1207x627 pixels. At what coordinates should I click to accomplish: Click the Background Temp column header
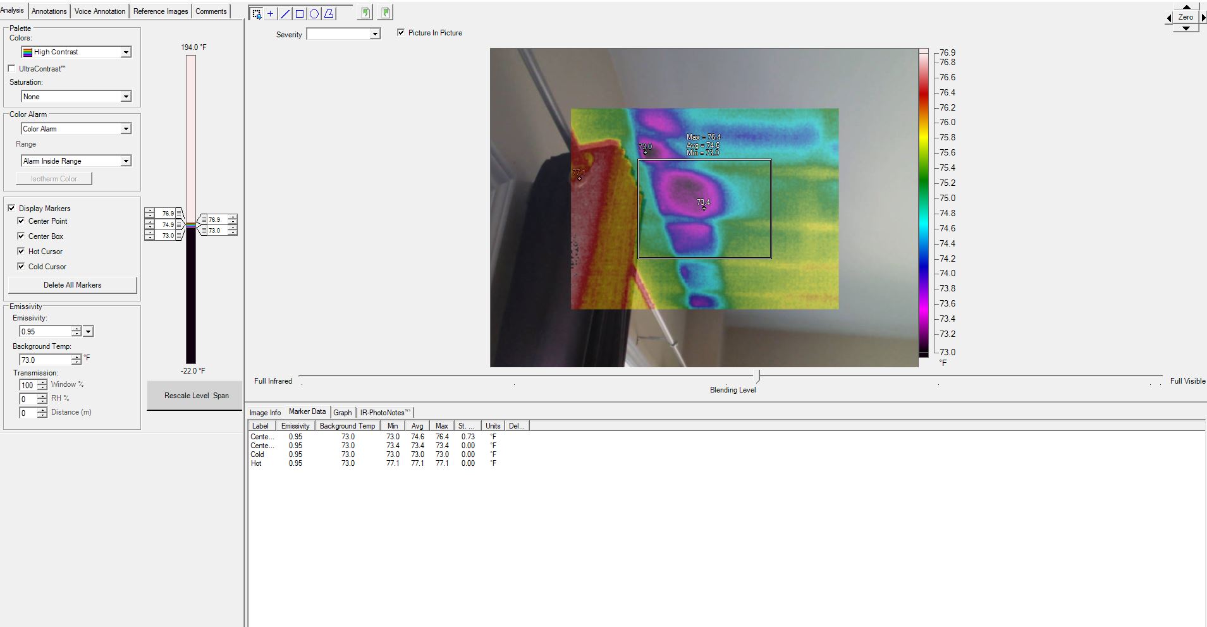pyautogui.click(x=347, y=426)
